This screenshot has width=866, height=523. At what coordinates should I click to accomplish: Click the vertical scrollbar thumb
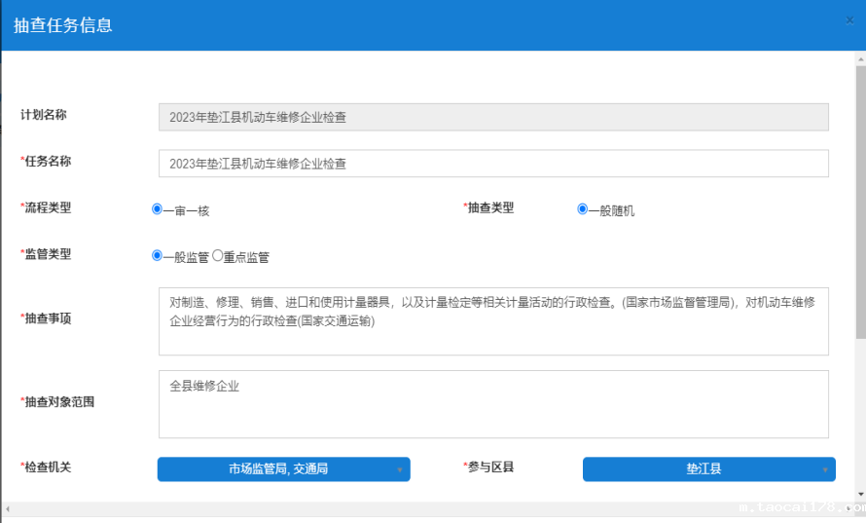point(860,195)
